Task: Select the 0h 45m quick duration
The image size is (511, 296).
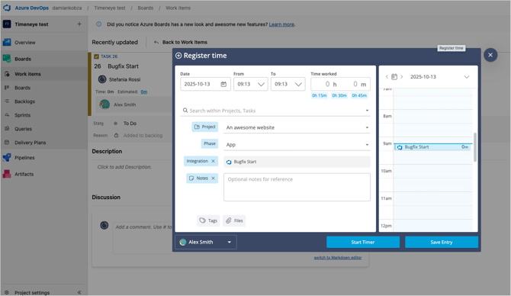Action: 359,95
